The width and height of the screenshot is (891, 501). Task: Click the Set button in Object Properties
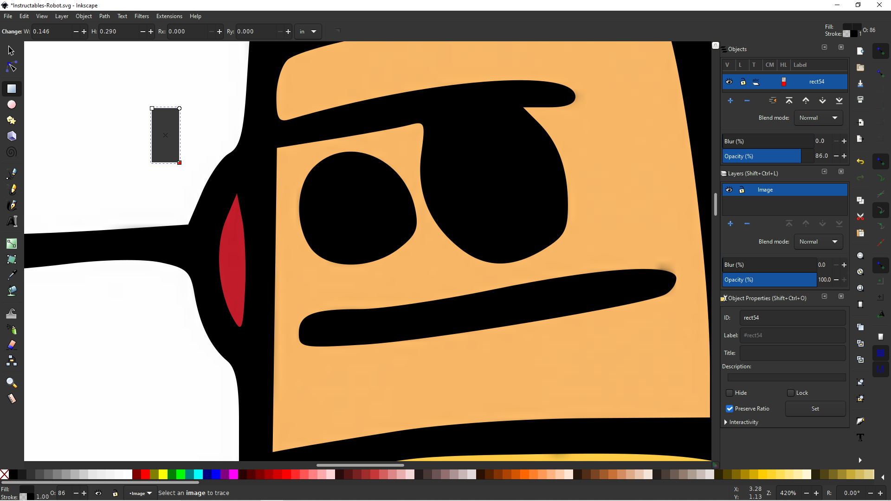(815, 409)
